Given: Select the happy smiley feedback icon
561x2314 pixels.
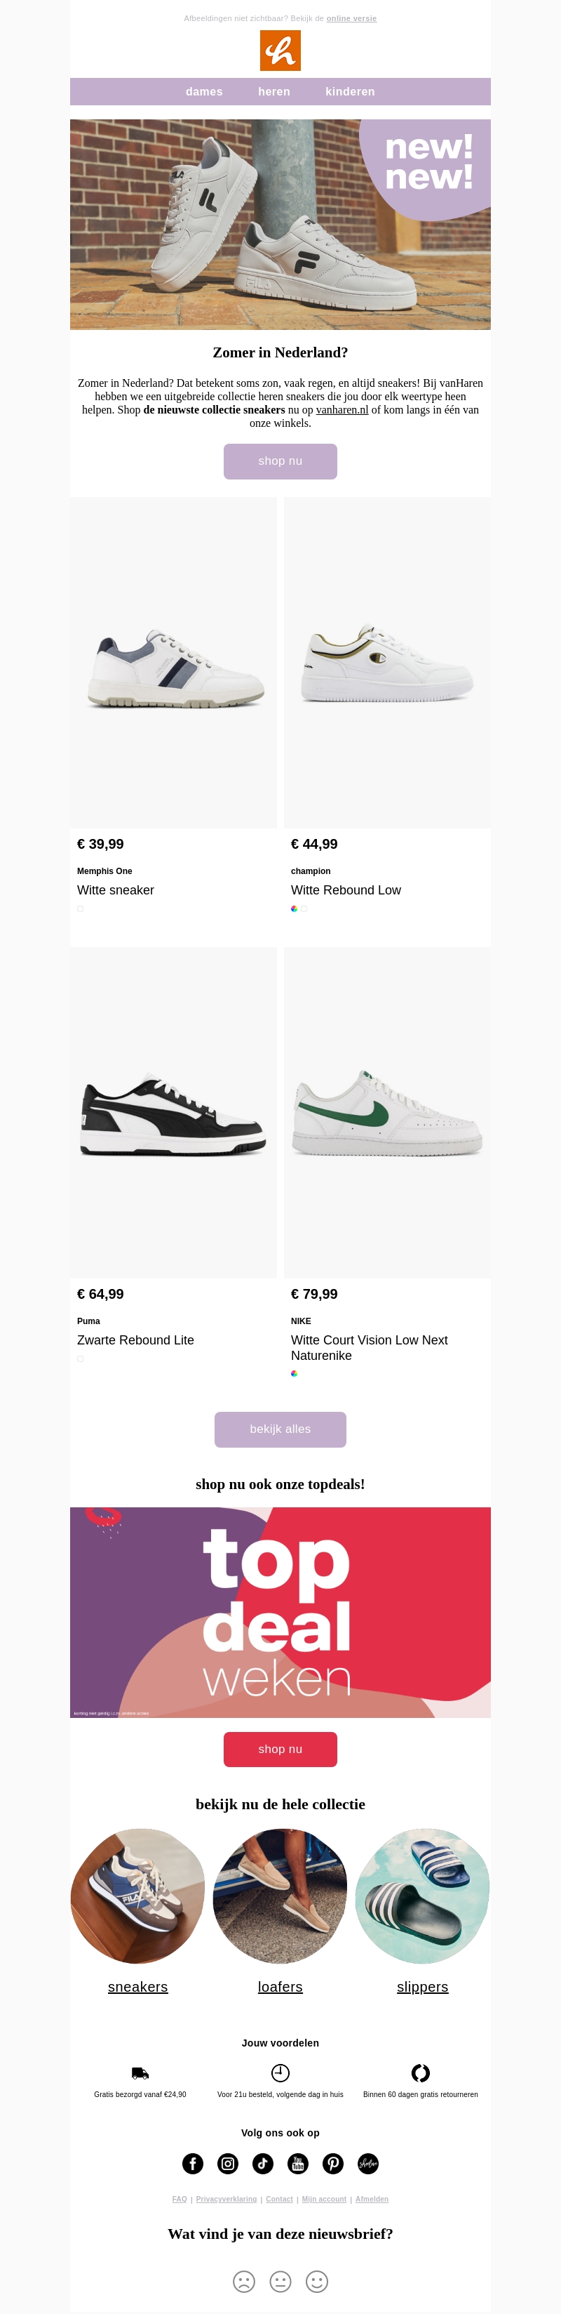Looking at the screenshot, I should click(x=317, y=2281).
